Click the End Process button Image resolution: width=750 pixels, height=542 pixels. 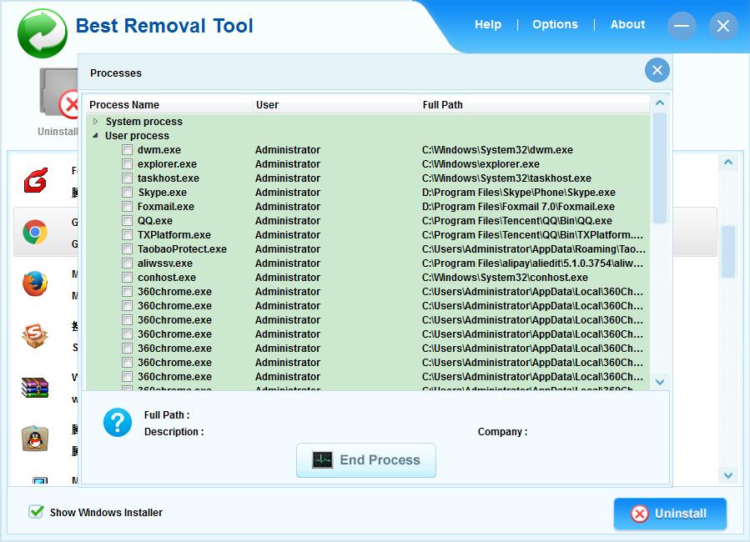pos(366,459)
